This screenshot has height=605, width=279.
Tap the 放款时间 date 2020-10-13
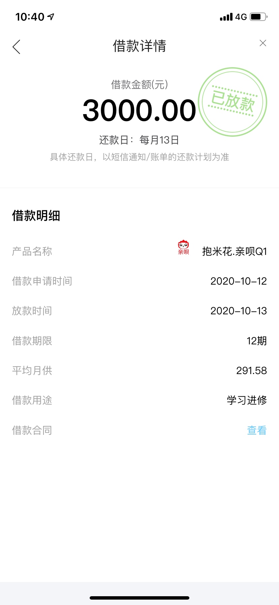coord(239,311)
